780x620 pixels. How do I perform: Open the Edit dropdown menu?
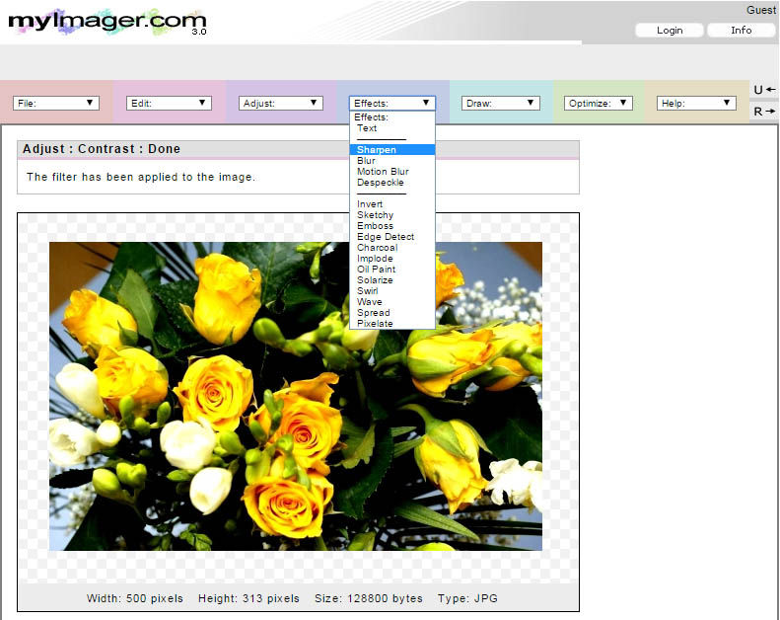tap(169, 103)
